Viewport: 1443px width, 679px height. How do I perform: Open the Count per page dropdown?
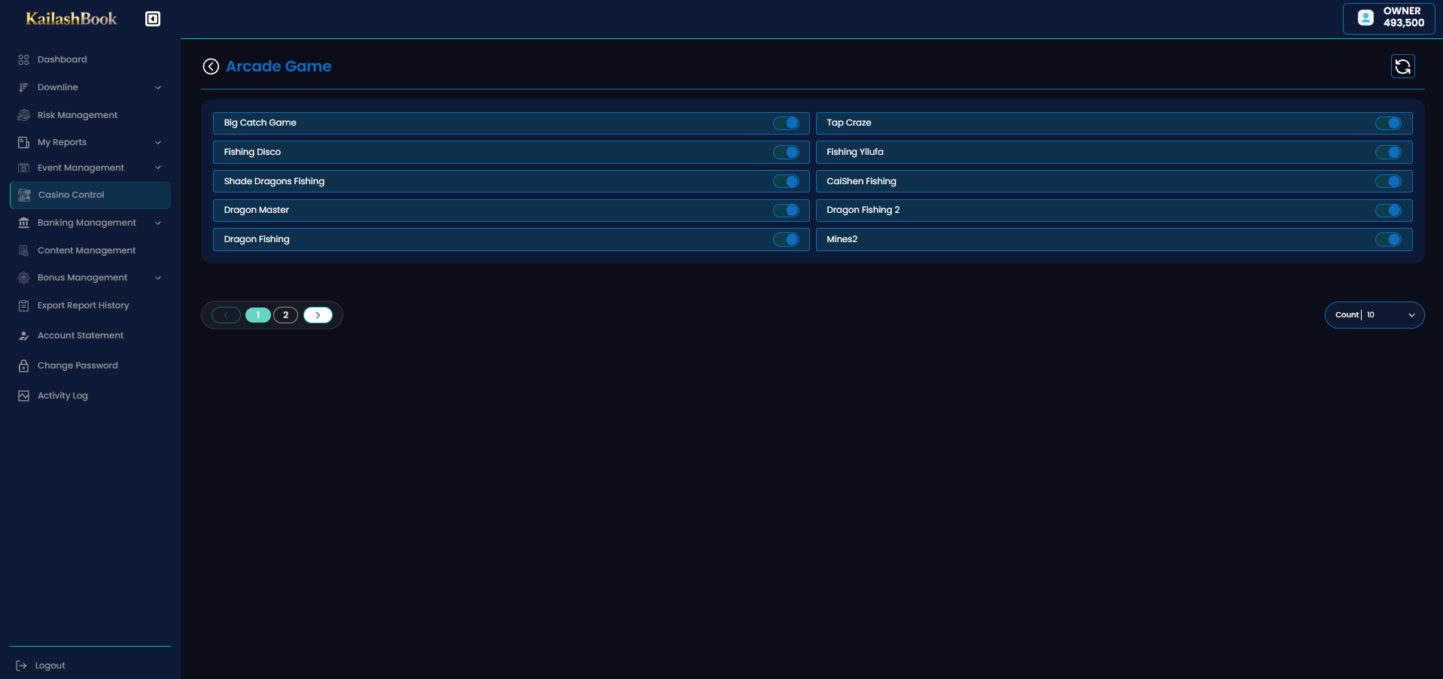point(1375,315)
